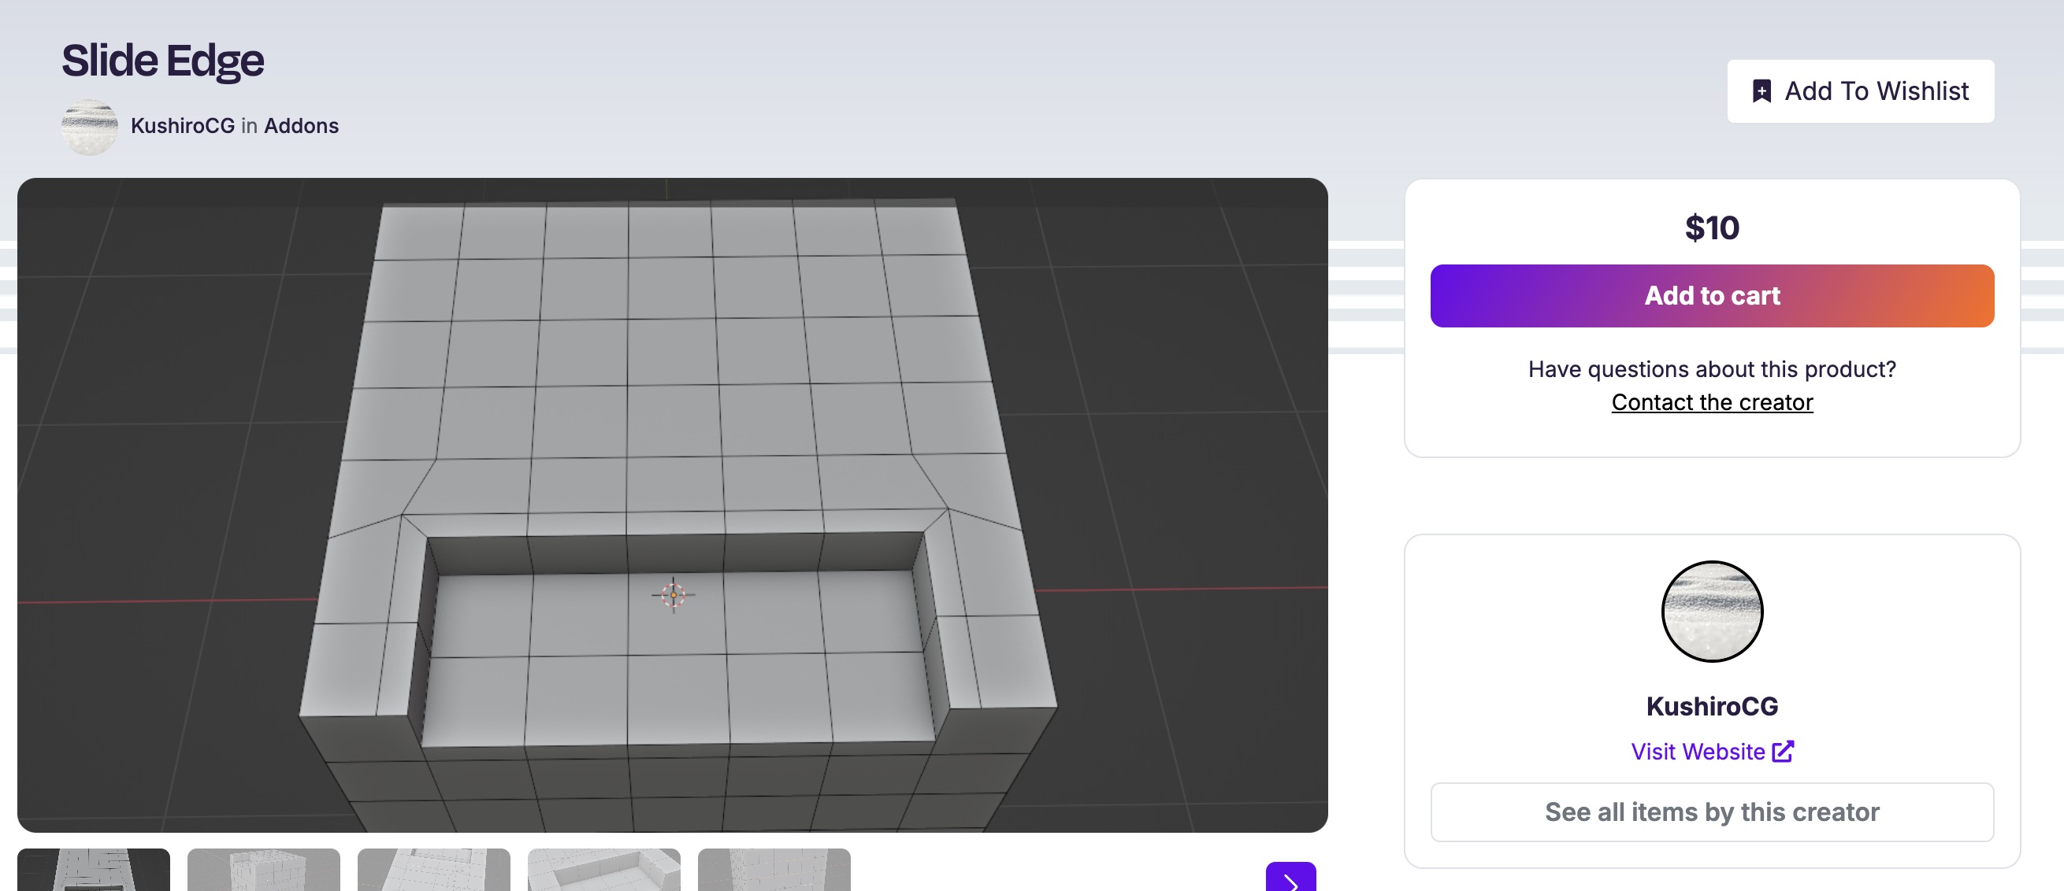
Task: Click the Add To Wishlist button
Action: pyautogui.click(x=1860, y=91)
